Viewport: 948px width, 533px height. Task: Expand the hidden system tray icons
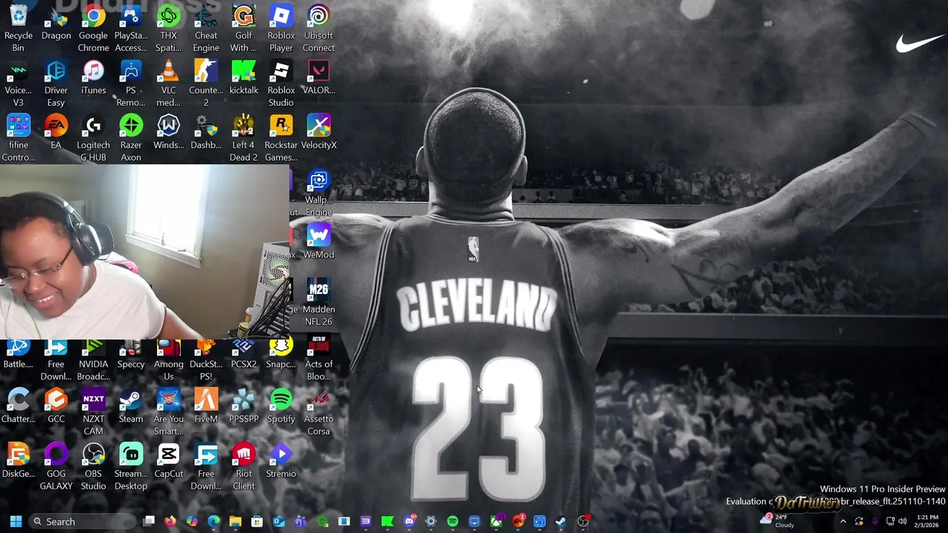842,521
